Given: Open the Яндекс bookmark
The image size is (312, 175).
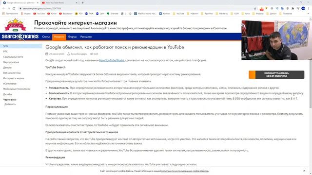Looking at the screenshot, I should 26,14.
